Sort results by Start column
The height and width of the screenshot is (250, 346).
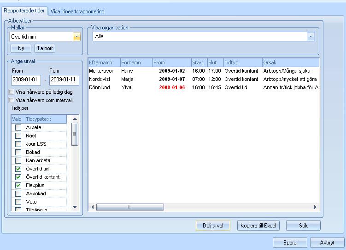point(199,62)
